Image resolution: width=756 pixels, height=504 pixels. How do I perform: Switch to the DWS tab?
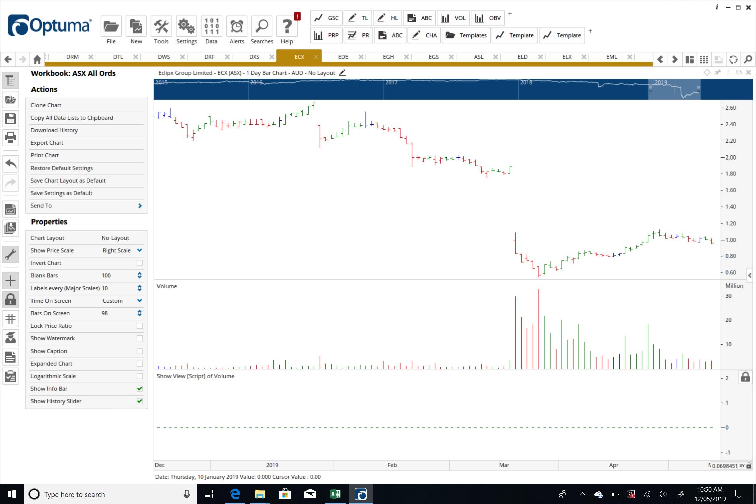(164, 57)
